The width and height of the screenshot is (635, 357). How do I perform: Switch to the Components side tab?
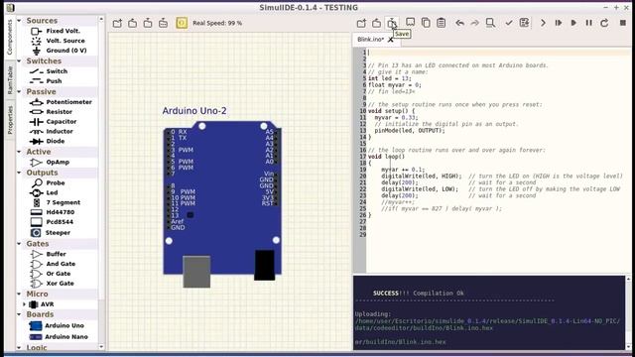[x=10, y=37]
